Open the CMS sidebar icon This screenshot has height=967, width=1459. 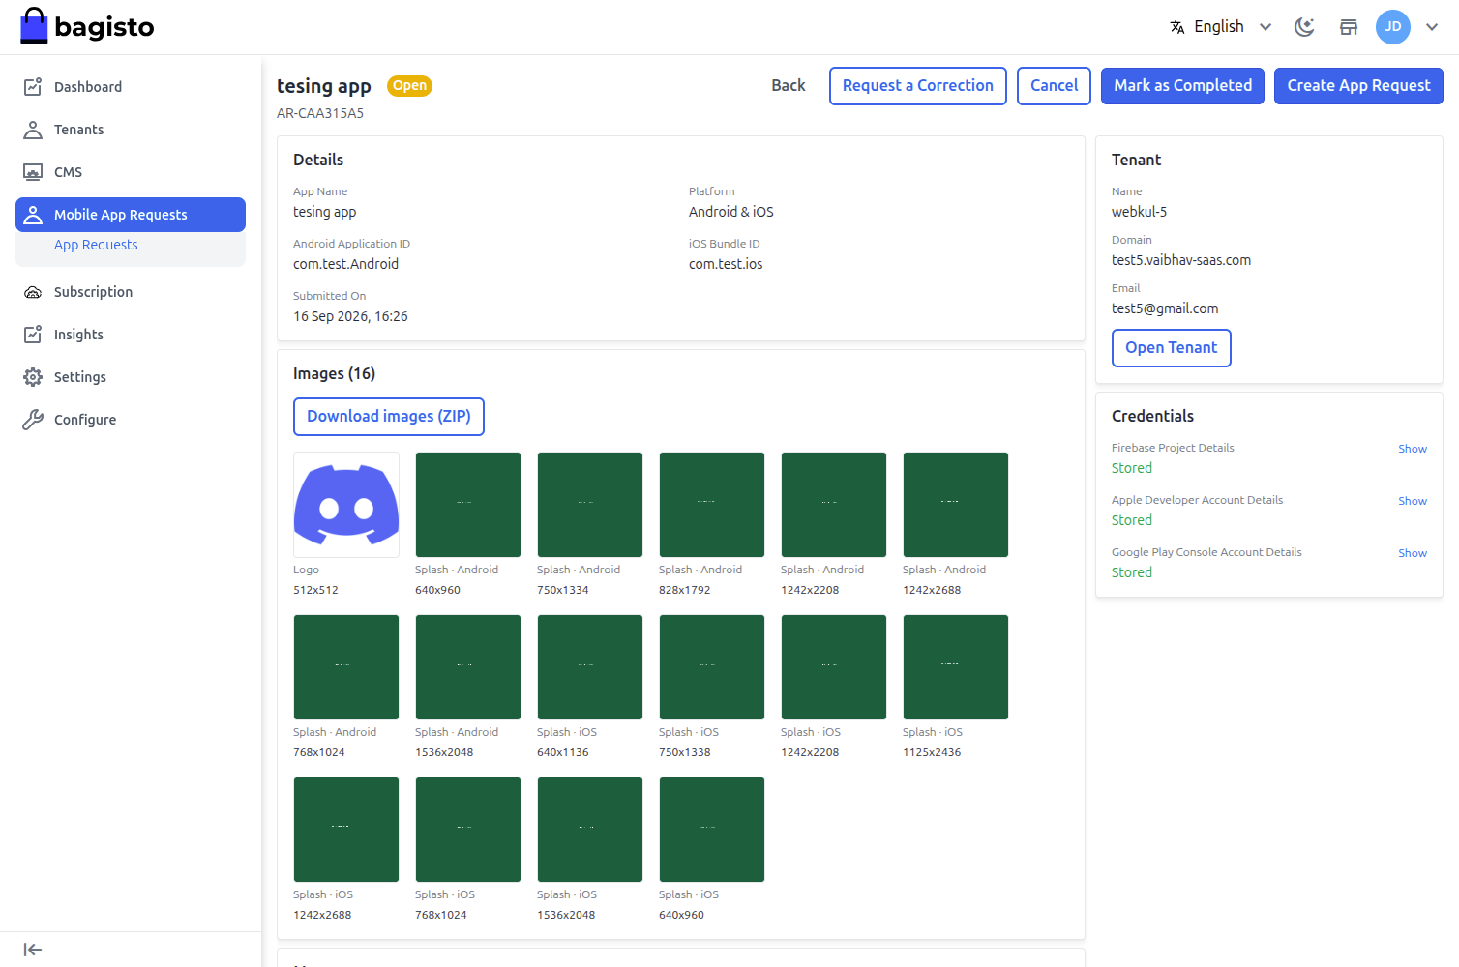pyautogui.click(x=33, y=172)
